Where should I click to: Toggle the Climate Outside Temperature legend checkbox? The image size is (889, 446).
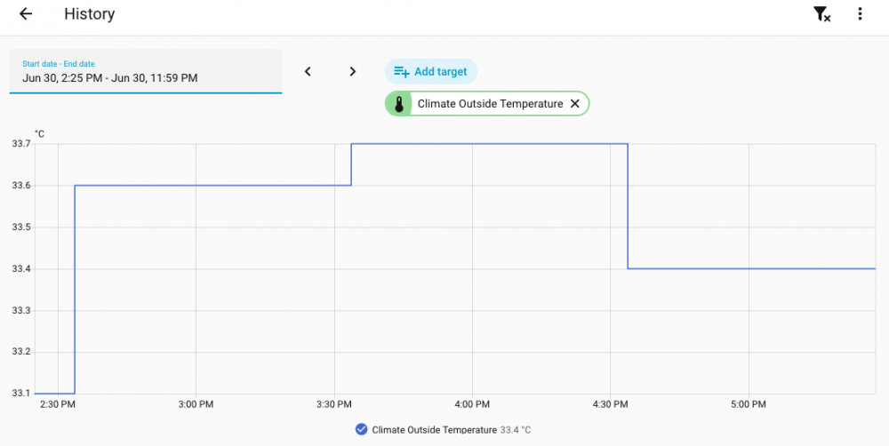coord(361,430)
